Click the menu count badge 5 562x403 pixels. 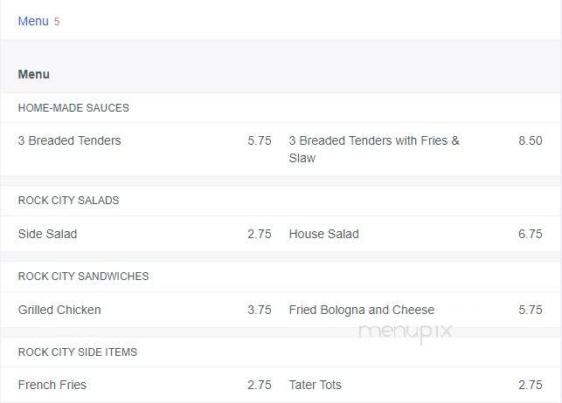tap(57, 22)
